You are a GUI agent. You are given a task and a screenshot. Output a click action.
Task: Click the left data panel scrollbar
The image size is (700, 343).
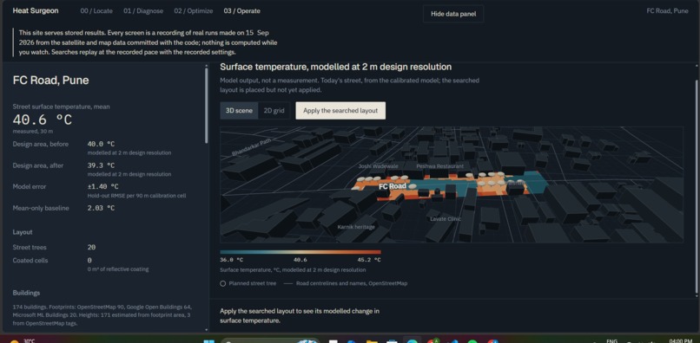click(x=206, y=106)
